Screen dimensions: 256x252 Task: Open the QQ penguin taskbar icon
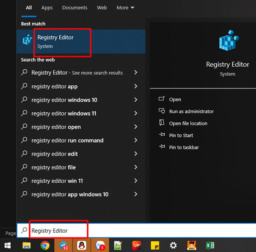click(x=81, y=246)
